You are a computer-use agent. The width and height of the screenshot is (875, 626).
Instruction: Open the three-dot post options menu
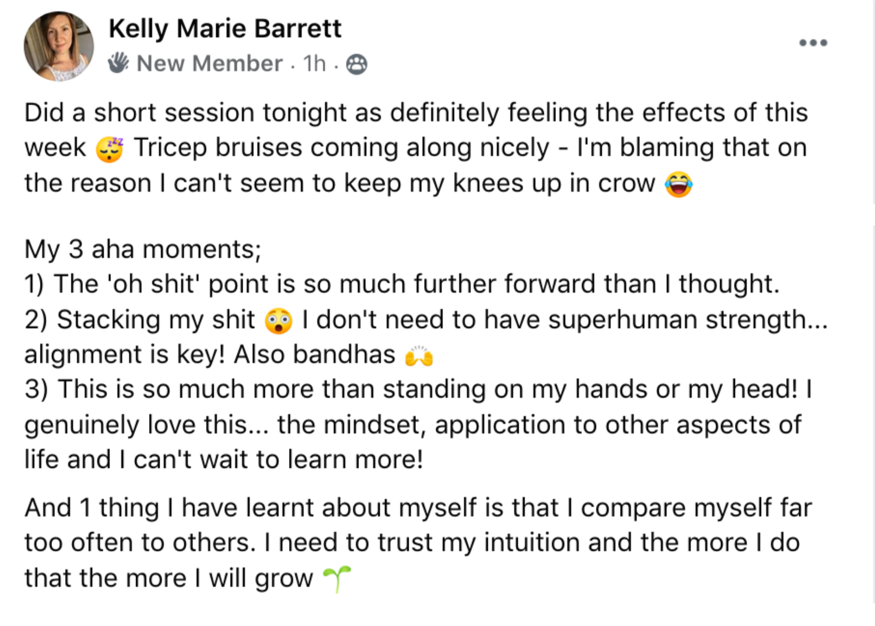click(813, 43)
